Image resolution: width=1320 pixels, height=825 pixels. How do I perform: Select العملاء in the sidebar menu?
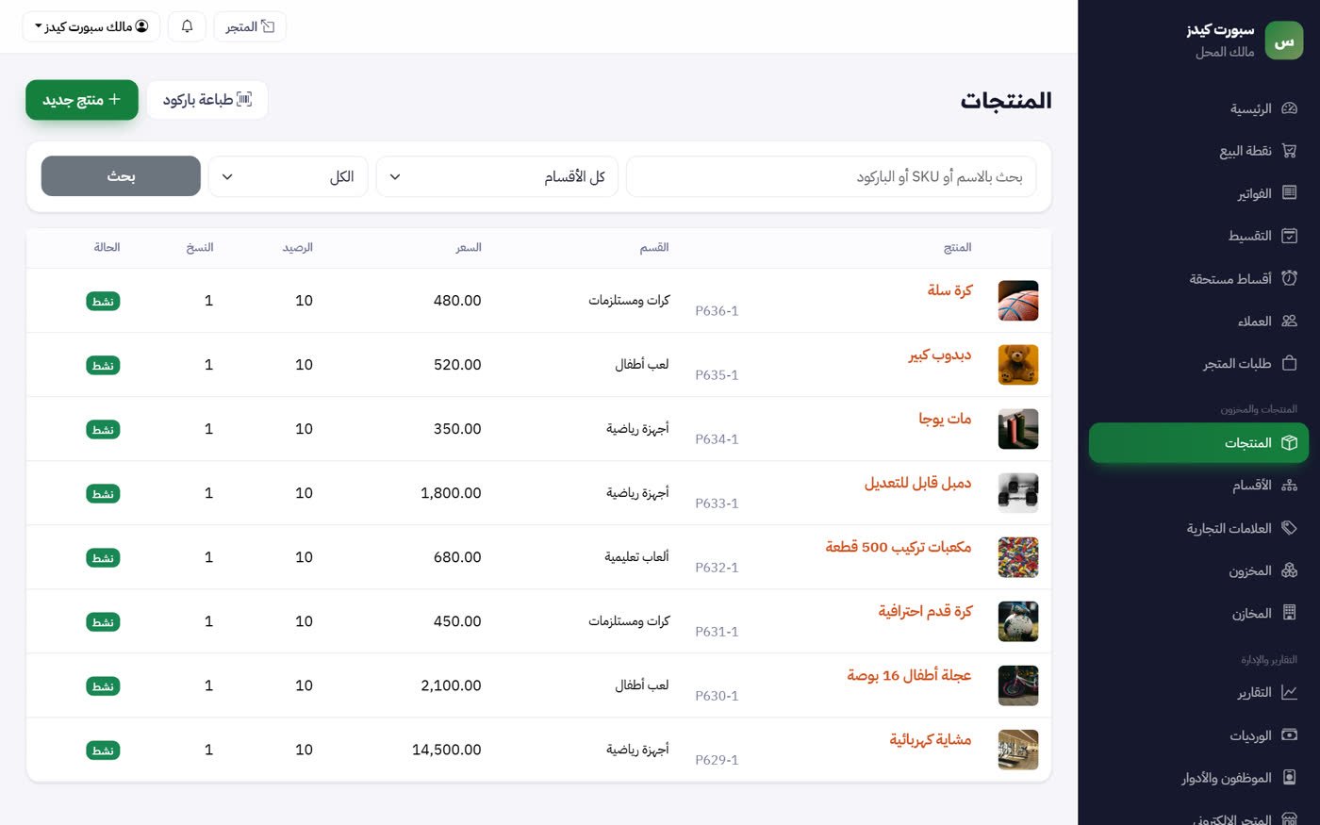1198,322
